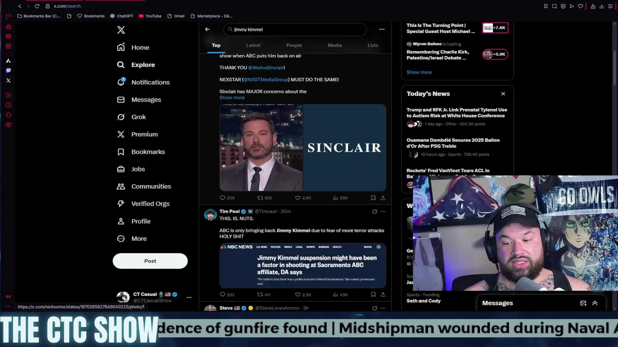Go back with the search page arrow

point(207,29)
